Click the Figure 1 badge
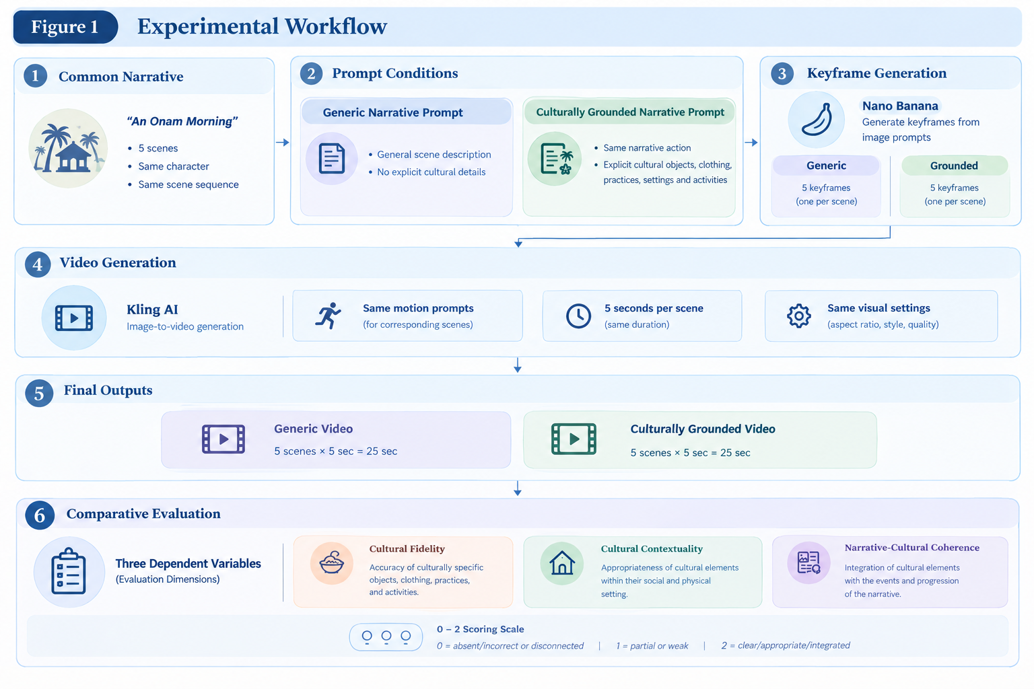This screenshot has width=1034, height=689. click(x=65, y=27)
